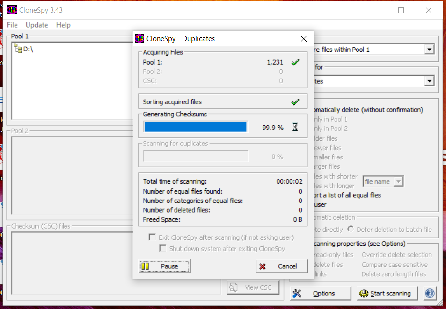The height and width of the screenshot is (309, 446).
Task: Click the Start scanning button
Action: pyautogui.click(x=387, y=293)
